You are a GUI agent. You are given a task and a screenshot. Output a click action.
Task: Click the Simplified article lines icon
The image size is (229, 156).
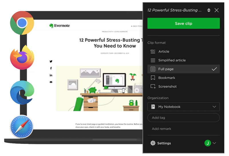(153, 60)
